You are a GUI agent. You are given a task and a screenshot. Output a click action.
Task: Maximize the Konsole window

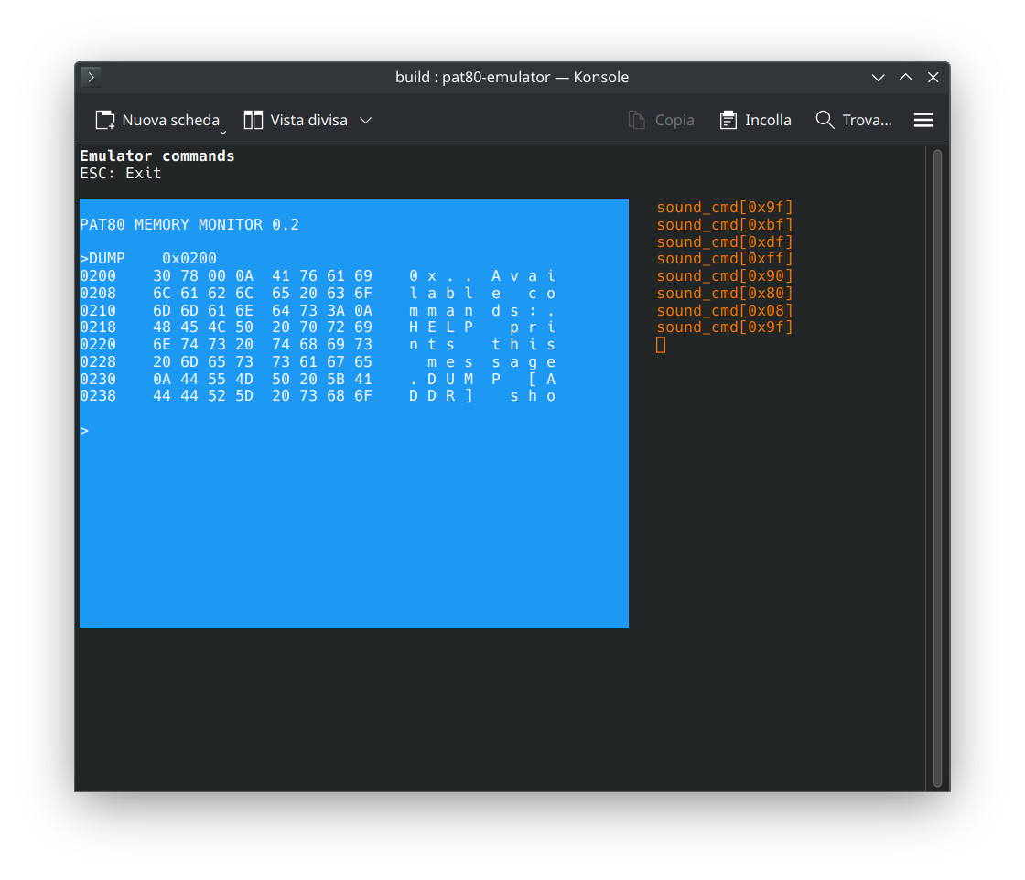[905, 77]
